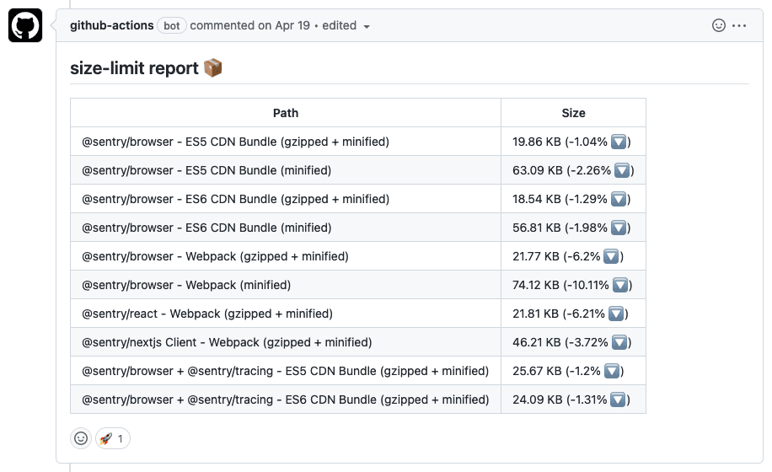Open the commented on Apr 19 timestamp
The height and width of the screenshot is (472, 772).
pyautogui.click(x=250, y=25)
